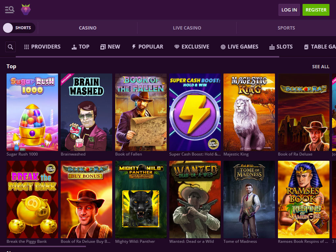Viewport: 336px width, 252px height.
Task: Click the Providers grid icon
Action: coord(26,47)
